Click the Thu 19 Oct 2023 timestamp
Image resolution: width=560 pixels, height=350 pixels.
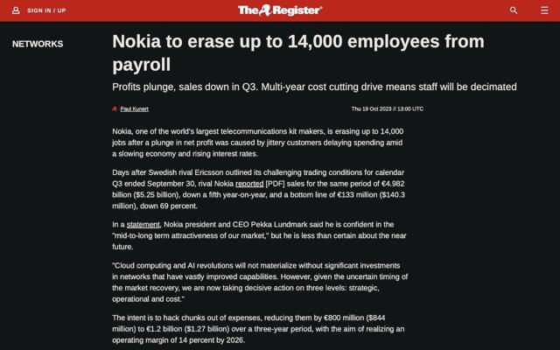point(387,108)
